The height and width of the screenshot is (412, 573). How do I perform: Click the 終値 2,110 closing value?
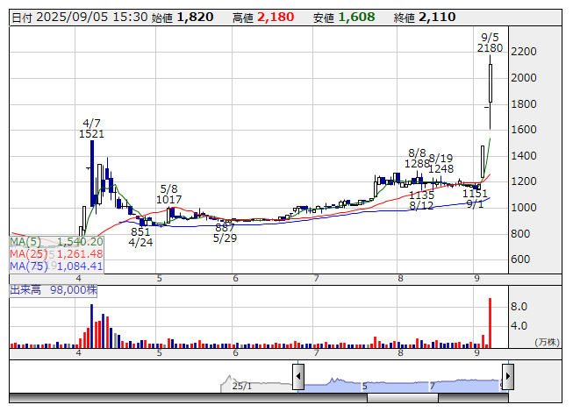click(x=425, y=18)
